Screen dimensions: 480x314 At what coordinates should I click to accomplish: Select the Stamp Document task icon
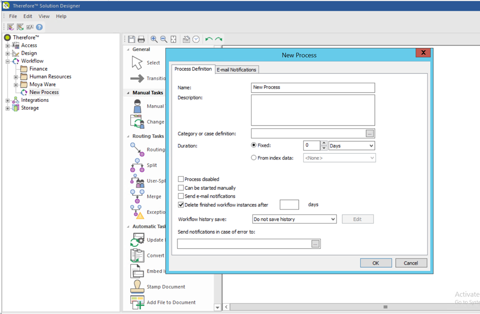pos(138,287)
